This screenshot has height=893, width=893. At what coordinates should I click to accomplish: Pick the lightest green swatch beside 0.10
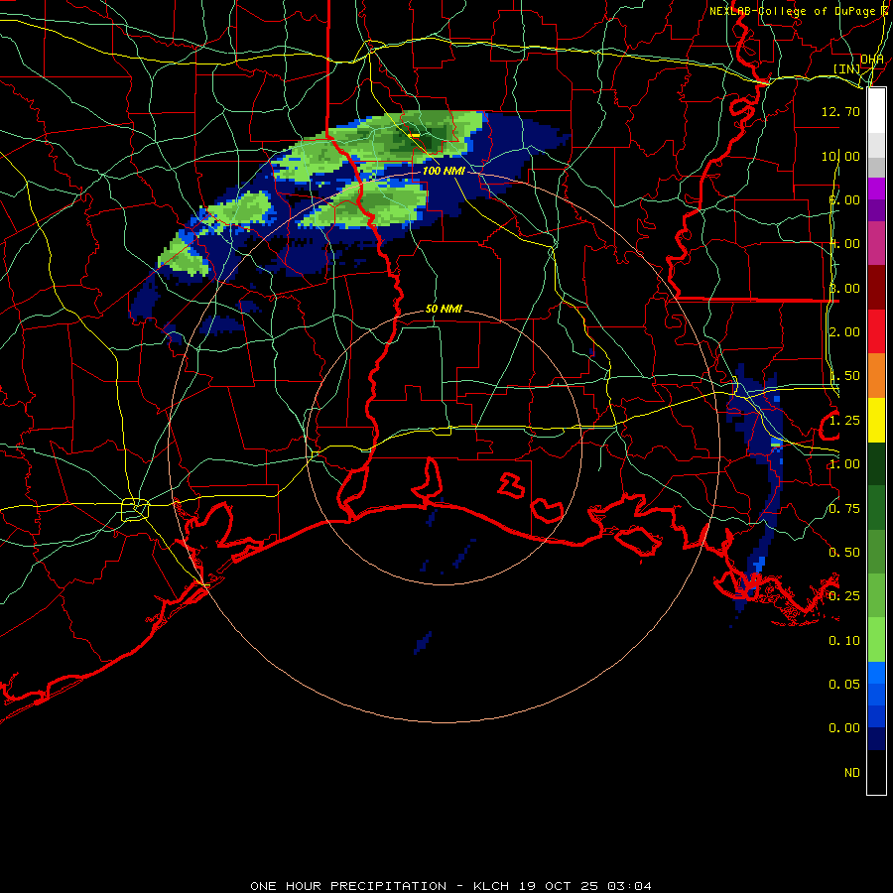pos(876,640)
